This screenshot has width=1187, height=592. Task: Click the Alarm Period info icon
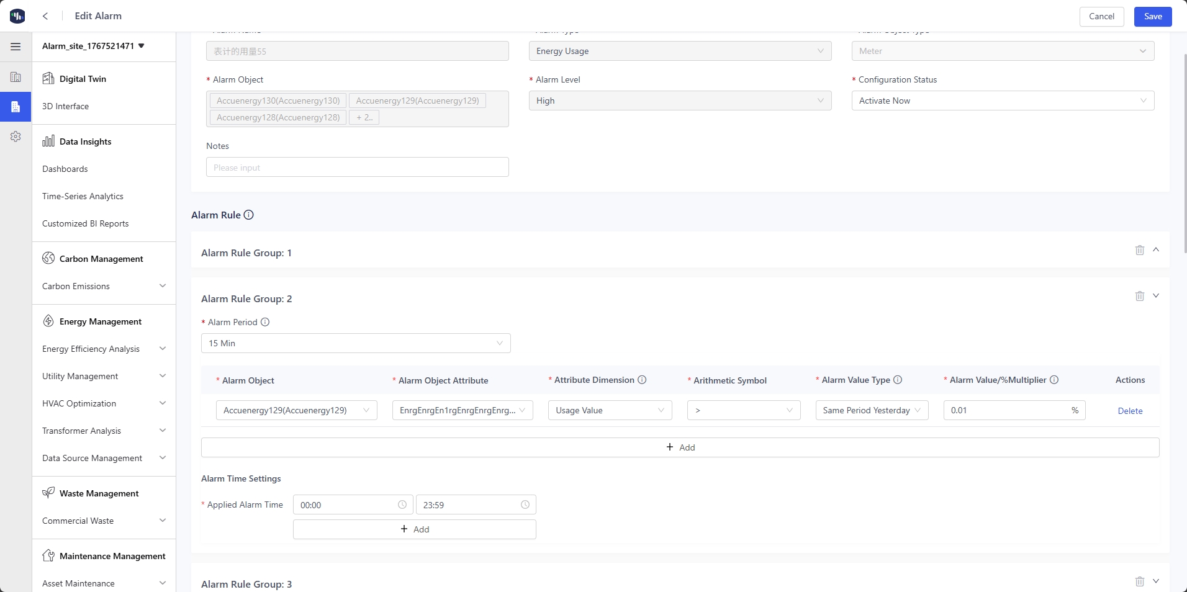[265, 322]
